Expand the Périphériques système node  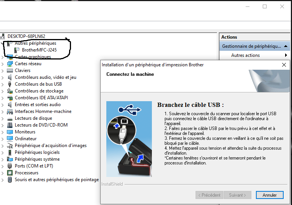point(2,160)
